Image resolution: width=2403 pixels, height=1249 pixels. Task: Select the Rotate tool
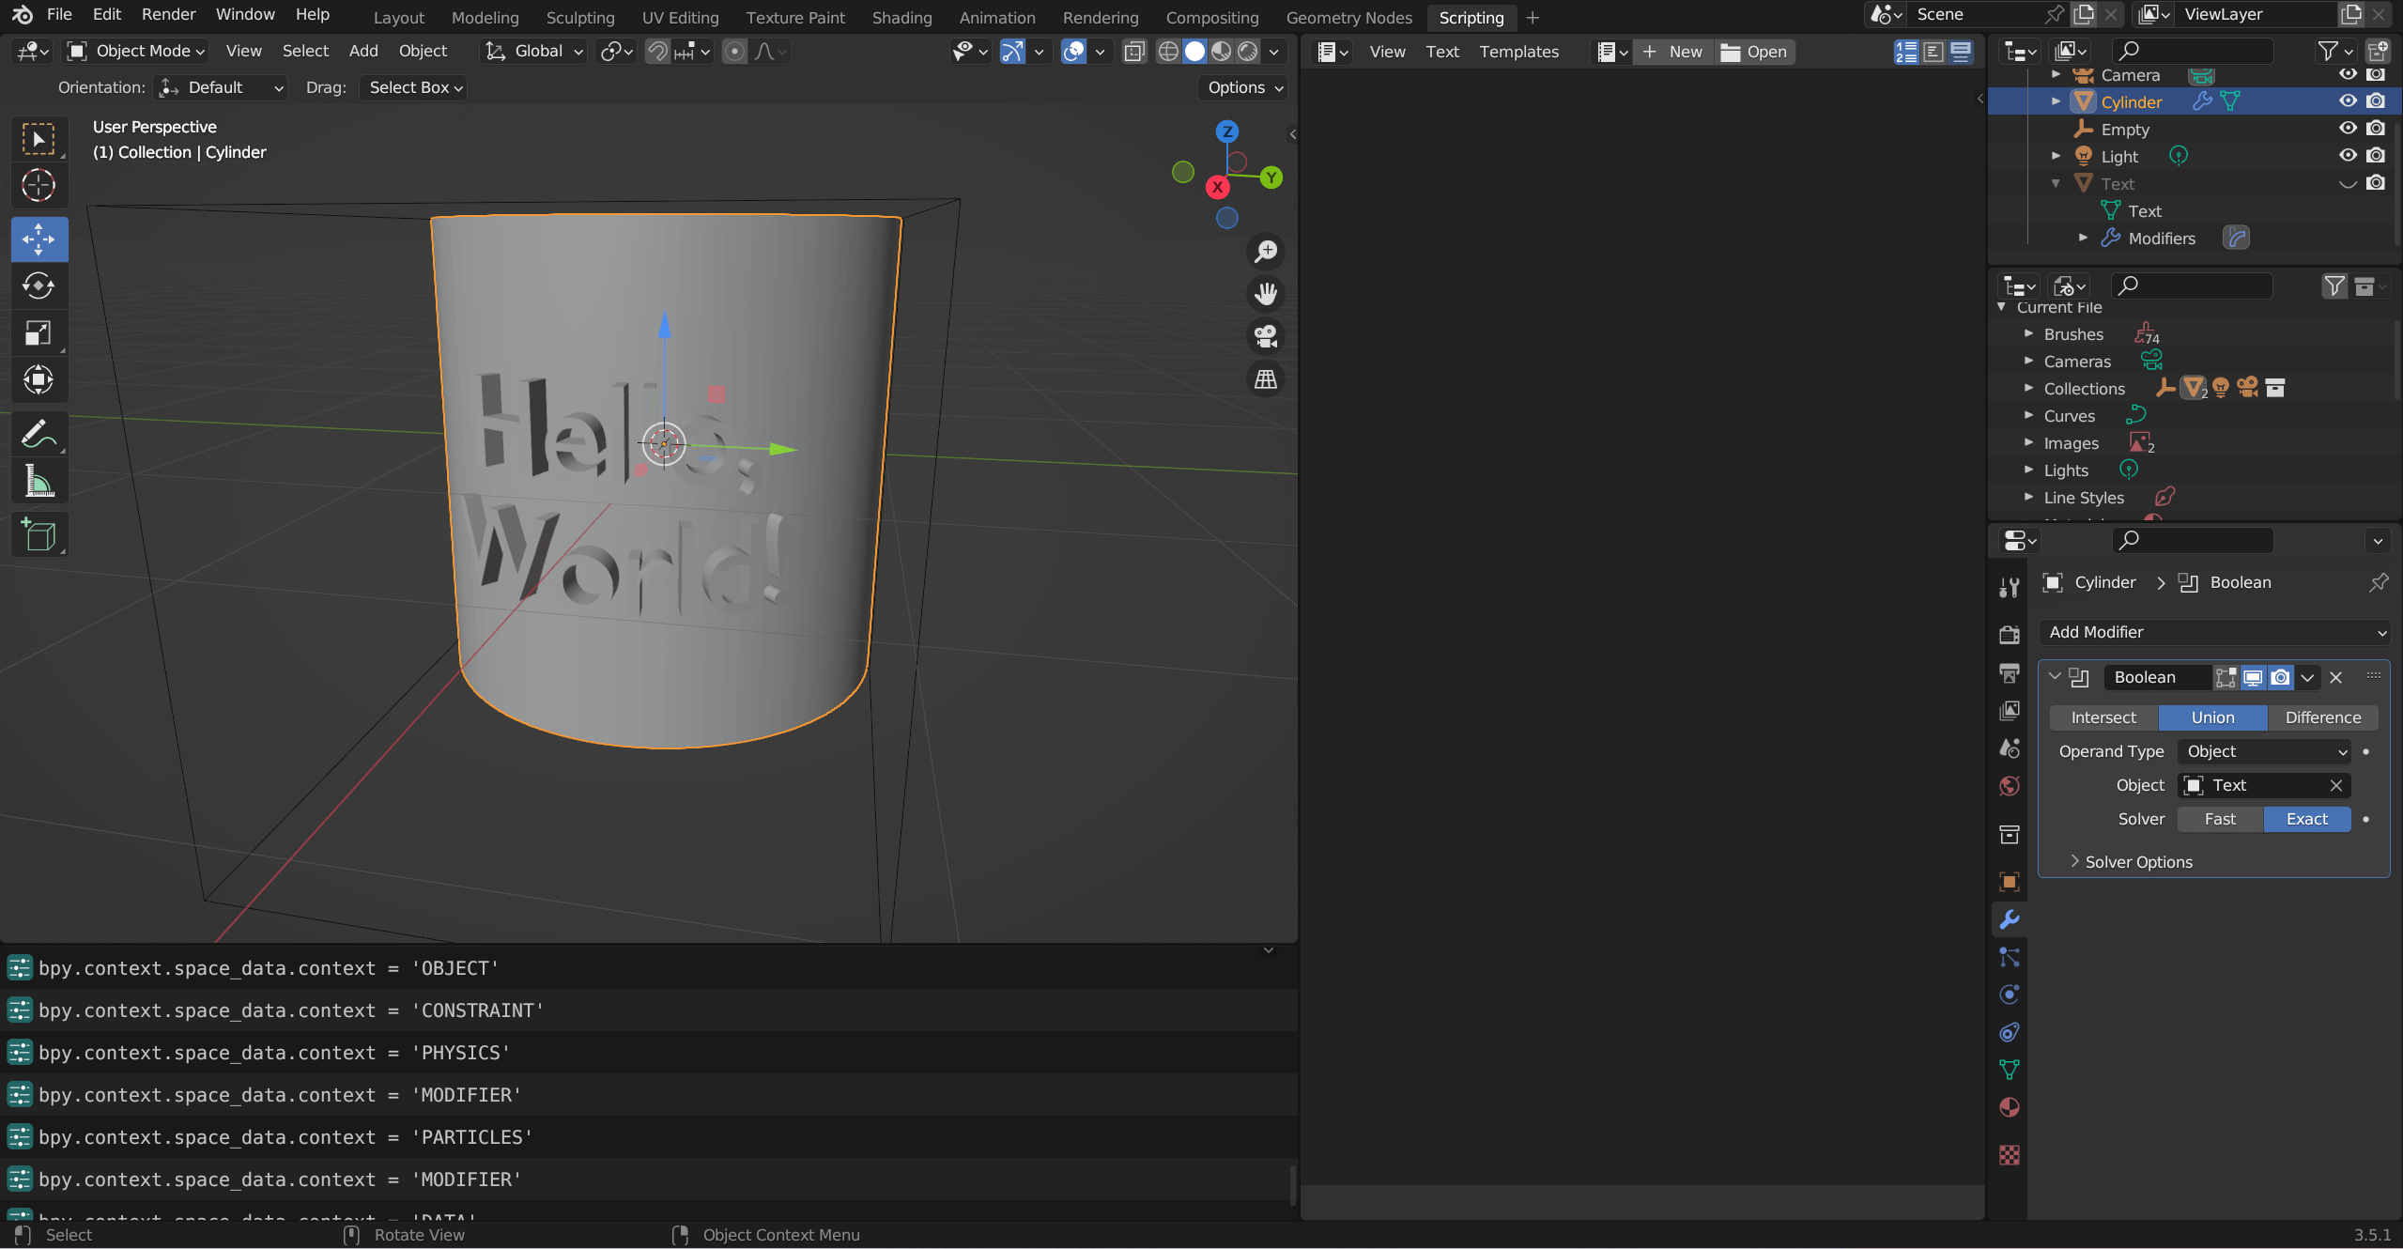pos(39,285)
